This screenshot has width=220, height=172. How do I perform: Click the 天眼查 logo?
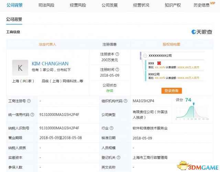point(202,32)
